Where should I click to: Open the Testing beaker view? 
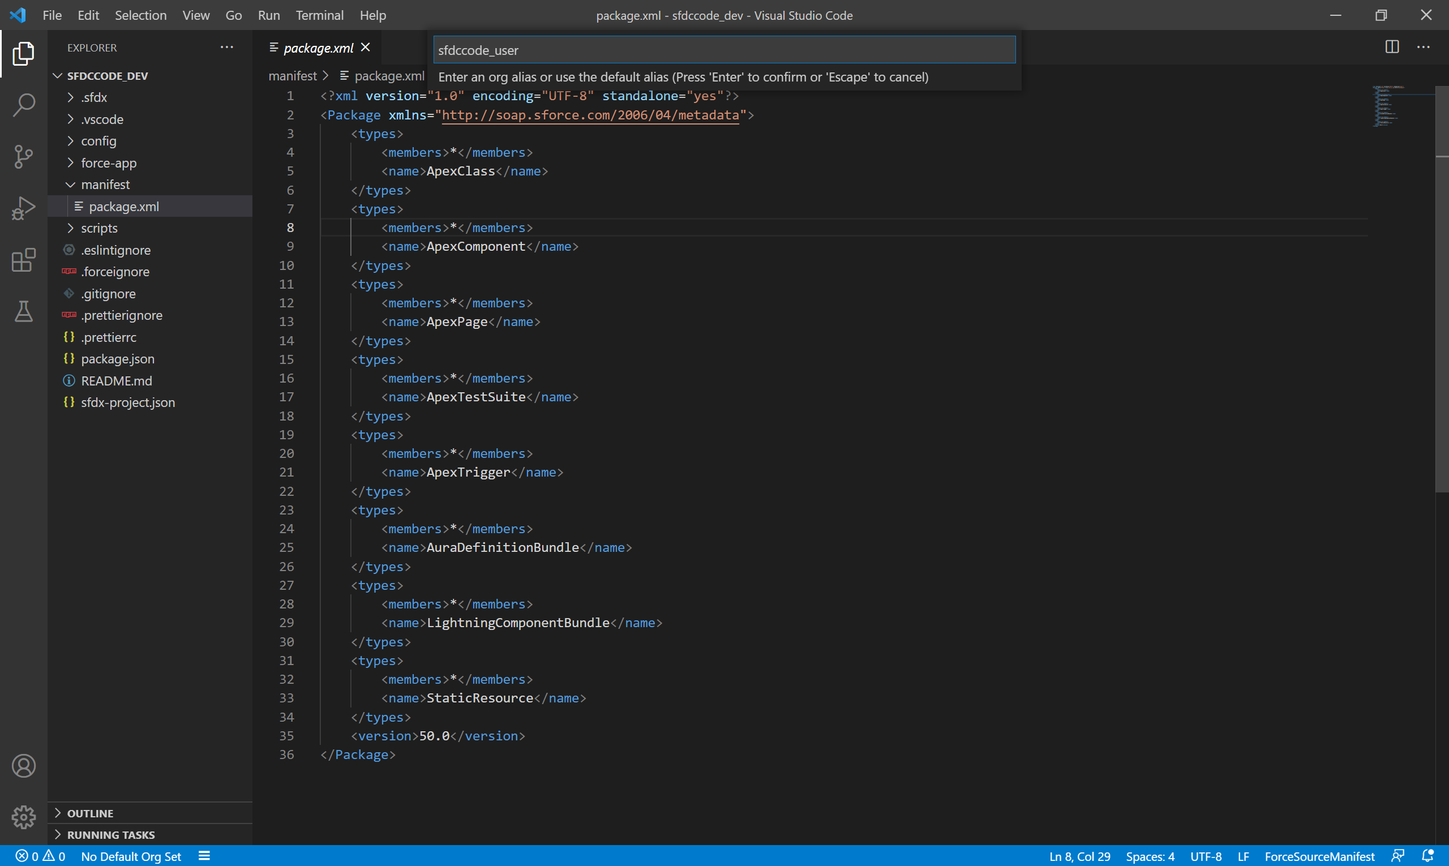[23, 312]
